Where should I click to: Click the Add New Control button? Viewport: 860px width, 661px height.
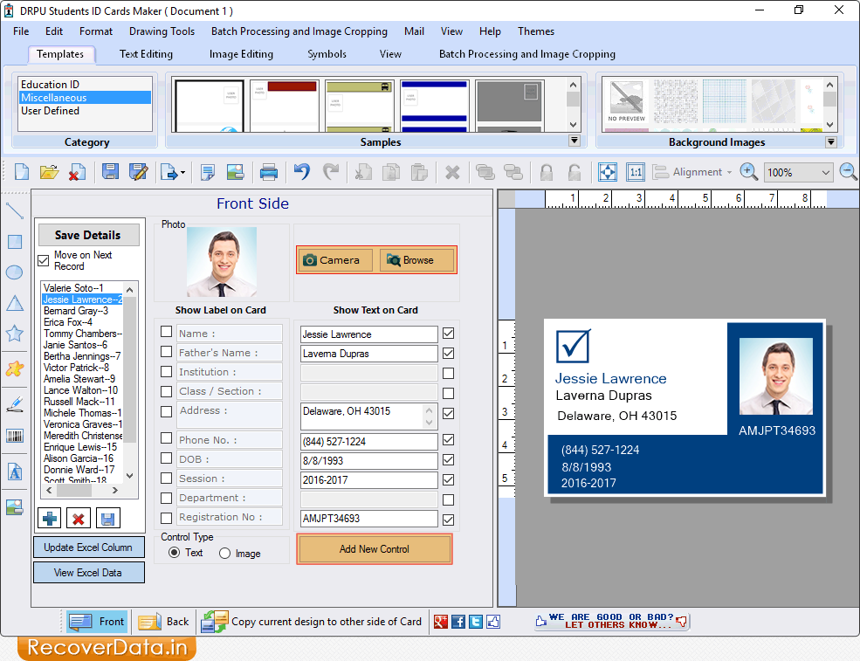coord(374,549)
